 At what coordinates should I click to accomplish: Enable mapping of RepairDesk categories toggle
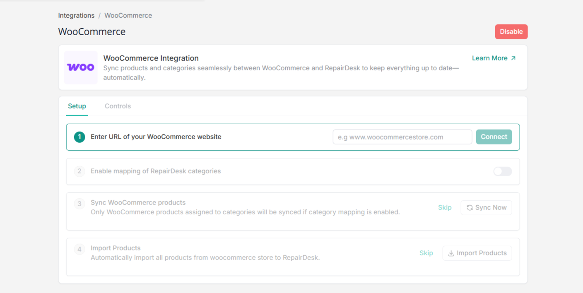point(502,171)
